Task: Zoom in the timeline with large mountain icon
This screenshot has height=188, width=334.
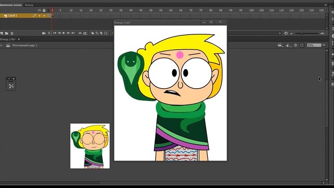Action: pyautogui.click(x=322, y=33)
